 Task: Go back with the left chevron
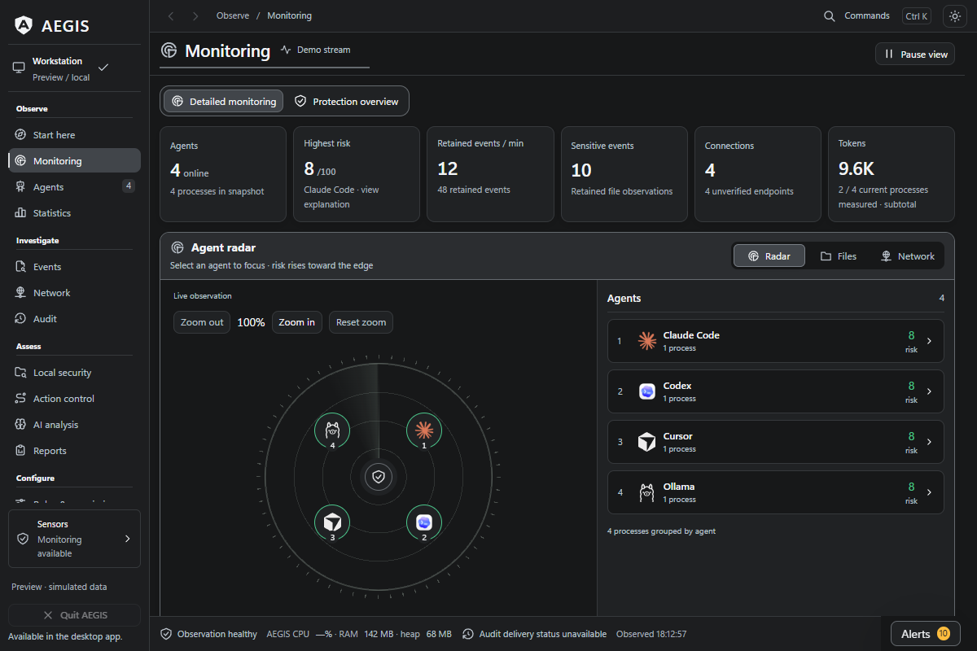(171, 16)
